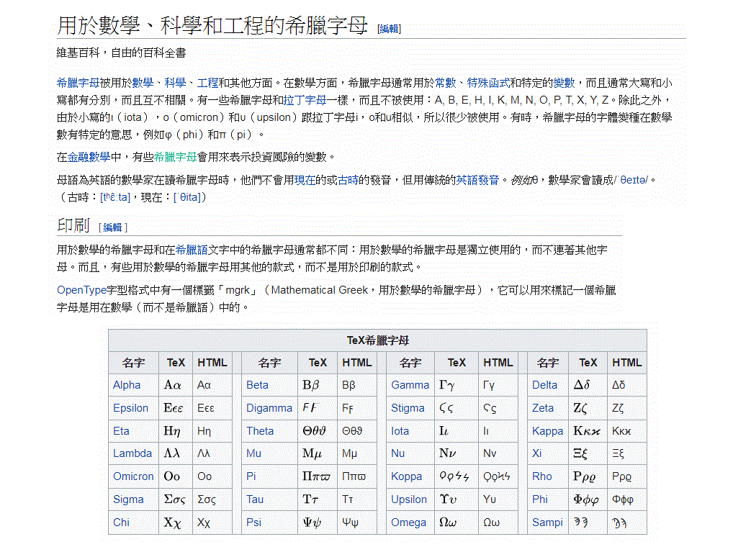Follow the 金融數學 link
This screenshot has height=547, width=733.
tap(89, 157)
